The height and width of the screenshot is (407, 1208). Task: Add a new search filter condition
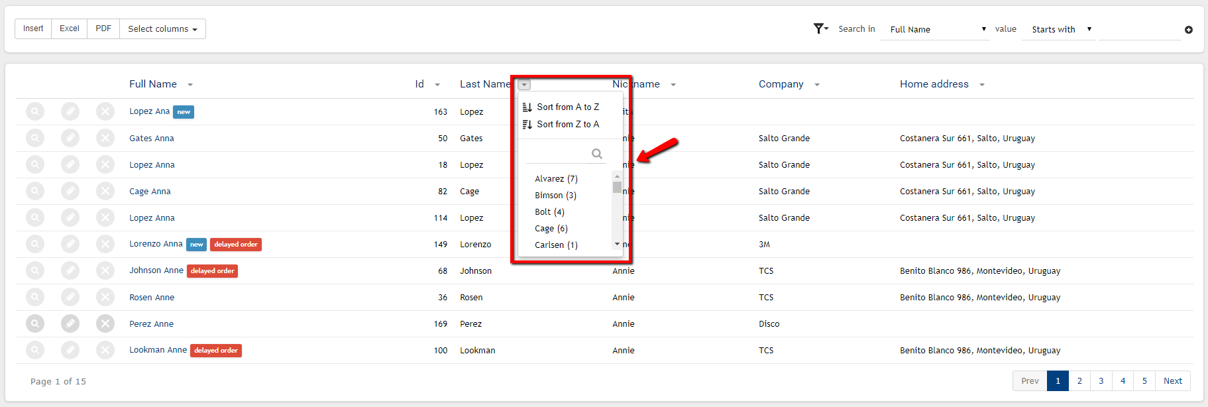point(1189,30)
